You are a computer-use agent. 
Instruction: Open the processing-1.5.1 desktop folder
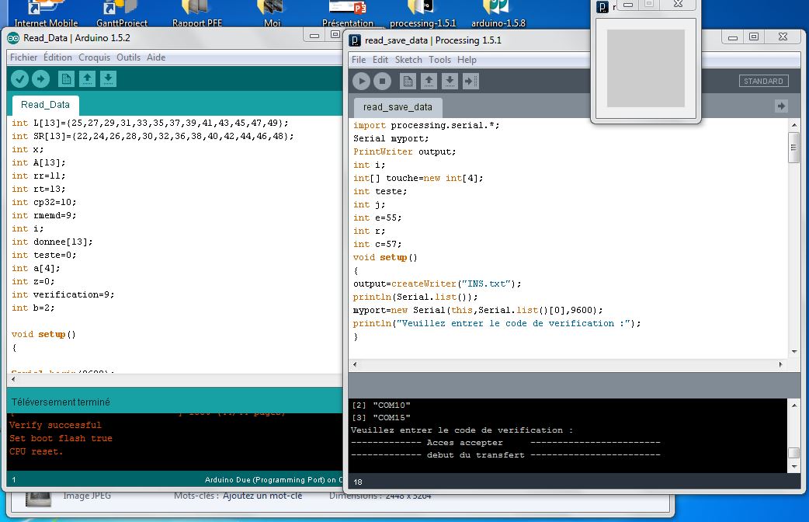(423, 14)
